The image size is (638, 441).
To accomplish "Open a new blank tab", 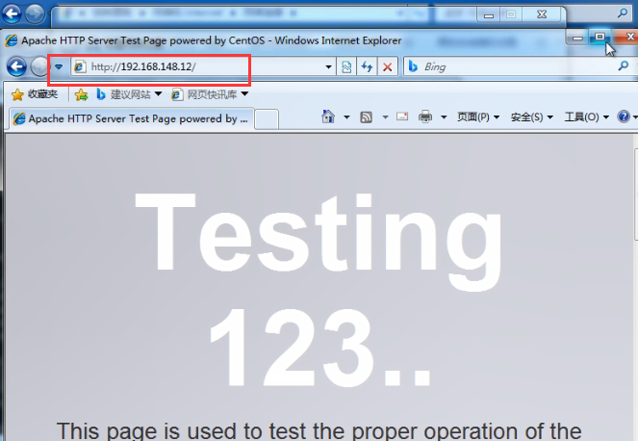I will [267, 119].
